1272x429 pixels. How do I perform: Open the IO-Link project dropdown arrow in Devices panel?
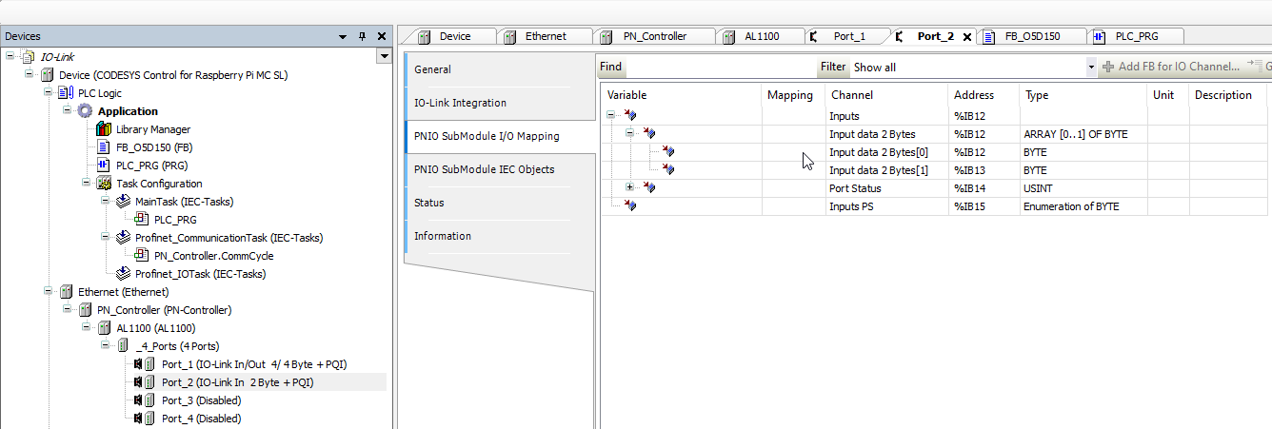[x=385, y=57]
